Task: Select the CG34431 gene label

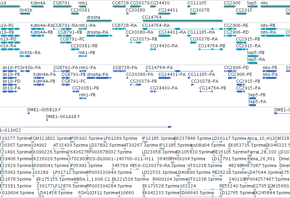Action: [168, 10]
